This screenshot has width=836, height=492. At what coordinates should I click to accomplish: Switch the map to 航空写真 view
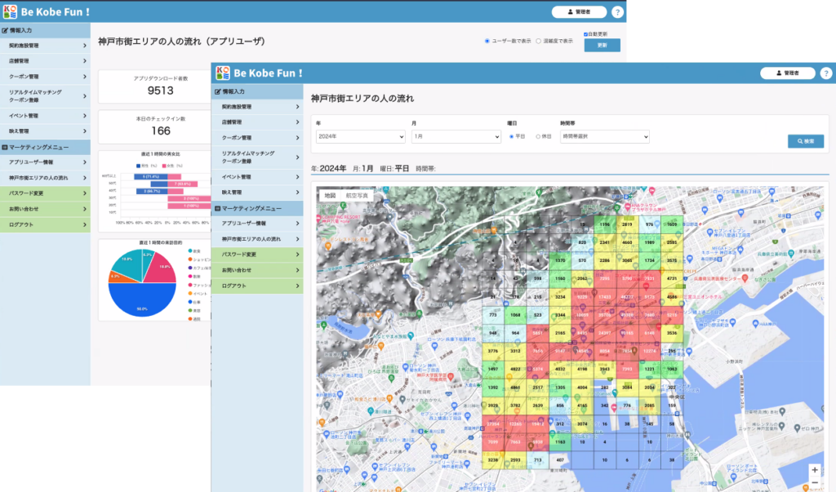click(x=356, y=196)
